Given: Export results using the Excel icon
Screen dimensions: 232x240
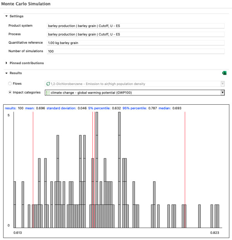Looking at the screenshot, I should pos(224,73).
